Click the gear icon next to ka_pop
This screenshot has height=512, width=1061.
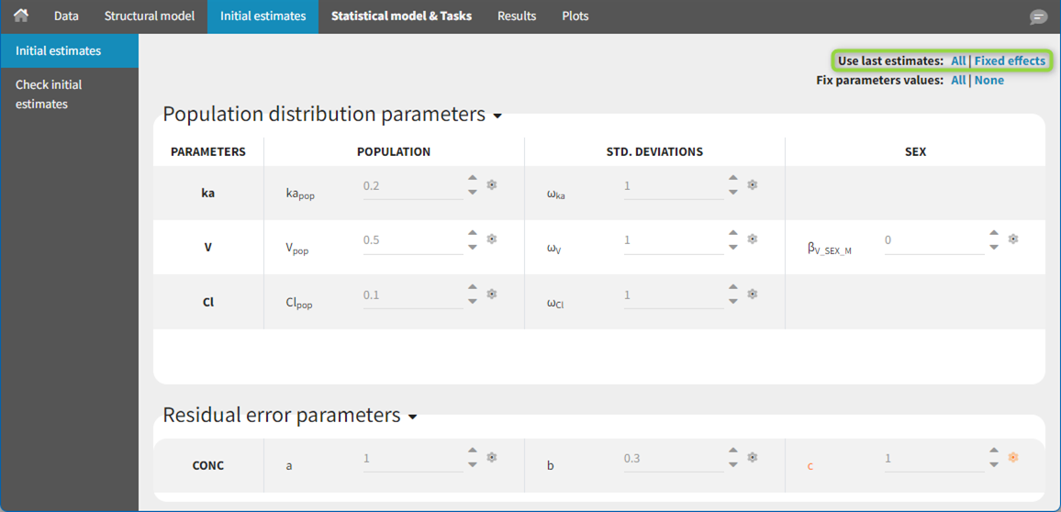492,185
